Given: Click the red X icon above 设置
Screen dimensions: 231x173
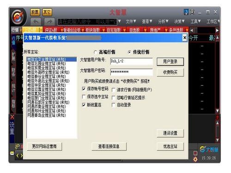Looking at the screenshot, I should coord(12,117).
